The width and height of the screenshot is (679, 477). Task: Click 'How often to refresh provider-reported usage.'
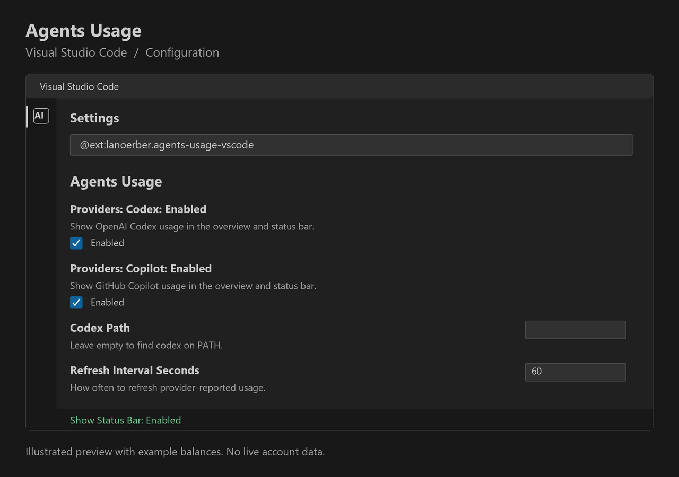click(168, 387)
